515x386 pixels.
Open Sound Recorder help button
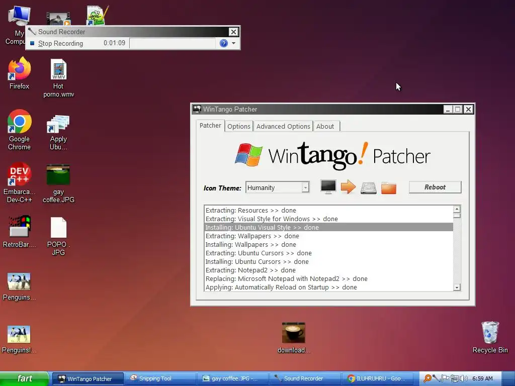(224, 43)
